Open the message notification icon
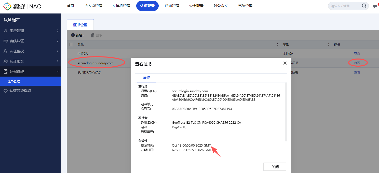 coord(375,6)
